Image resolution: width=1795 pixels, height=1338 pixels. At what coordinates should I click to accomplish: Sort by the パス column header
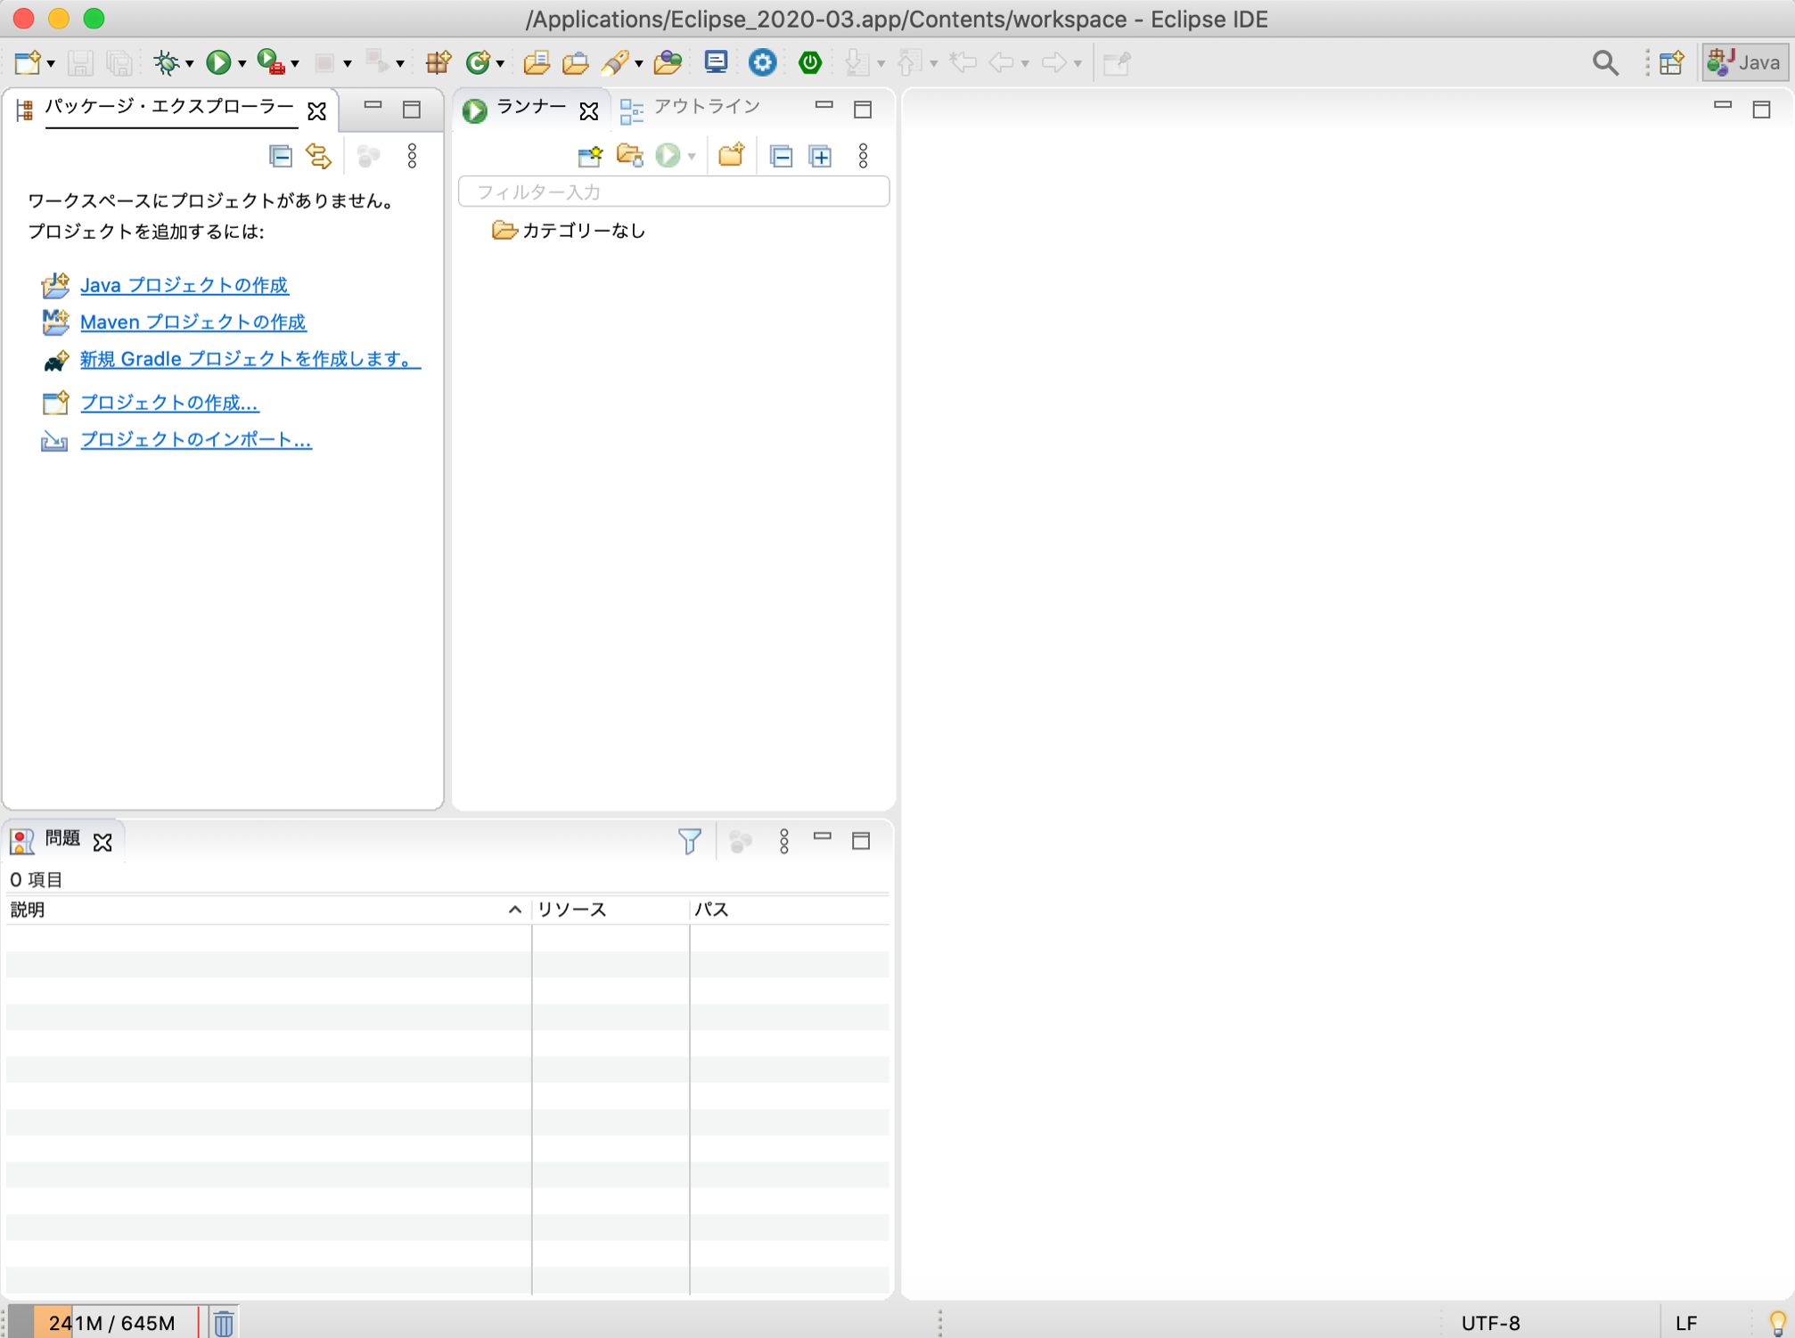pyautogui.click(x=790, y=910)
